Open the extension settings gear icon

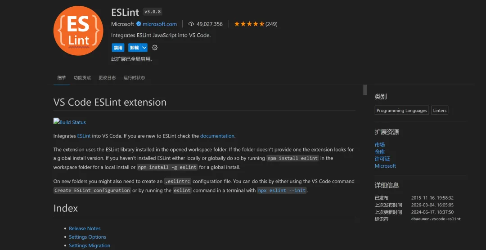[155, 47]
